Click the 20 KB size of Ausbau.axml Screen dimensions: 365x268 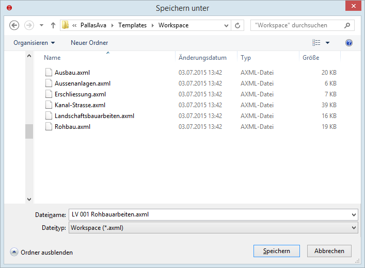click(329, 73)
